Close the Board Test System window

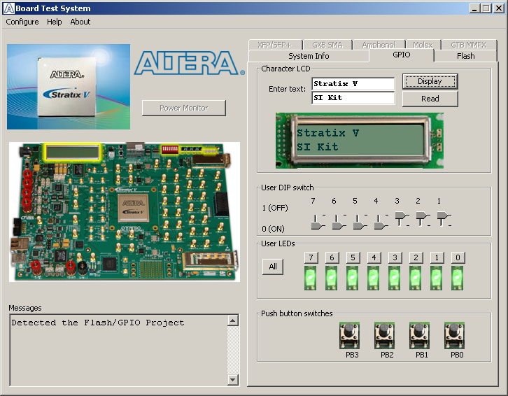pos(498,8)
